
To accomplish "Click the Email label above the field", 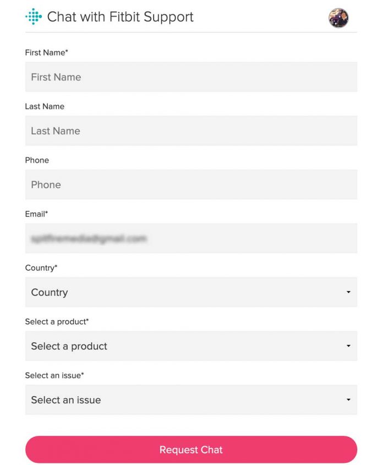I will [x=36, y=214].
